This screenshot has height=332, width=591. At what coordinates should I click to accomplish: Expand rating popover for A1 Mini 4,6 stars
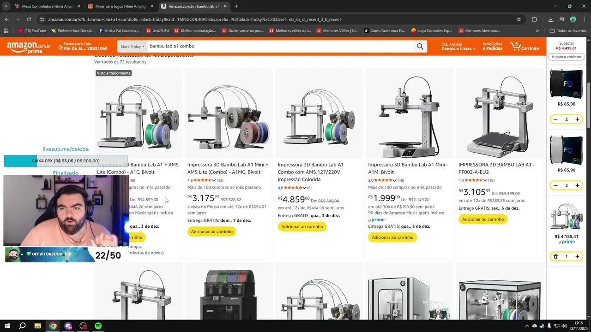(214, 180)
